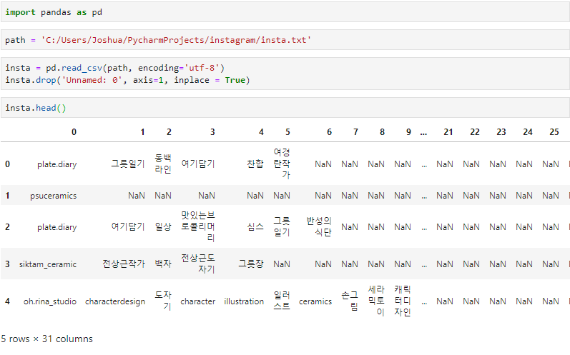Screen dimensions: 570x355
Task: Select column header 21
Action: tap(448, 132)
